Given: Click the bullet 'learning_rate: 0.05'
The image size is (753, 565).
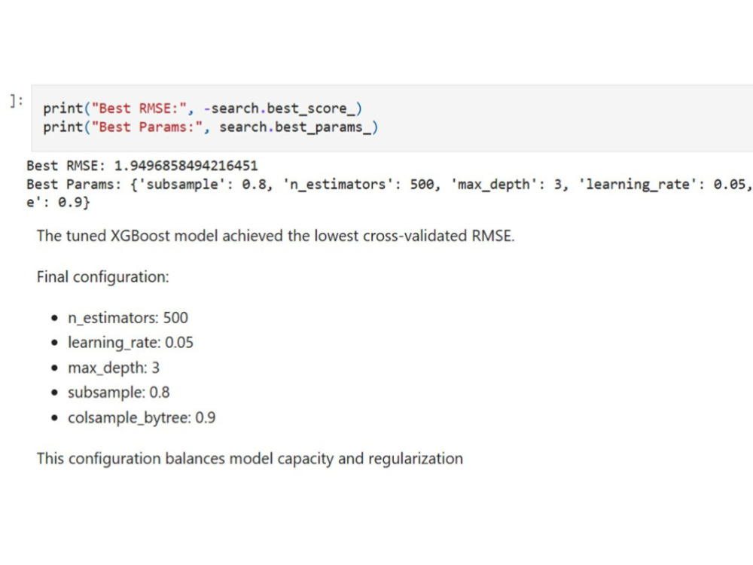Looking at the screenshot, I should tap(130, 343).
